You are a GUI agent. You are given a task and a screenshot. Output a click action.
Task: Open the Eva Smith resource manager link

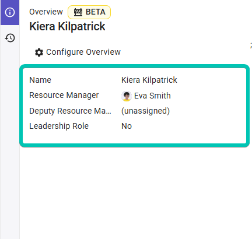click(152, 96)
